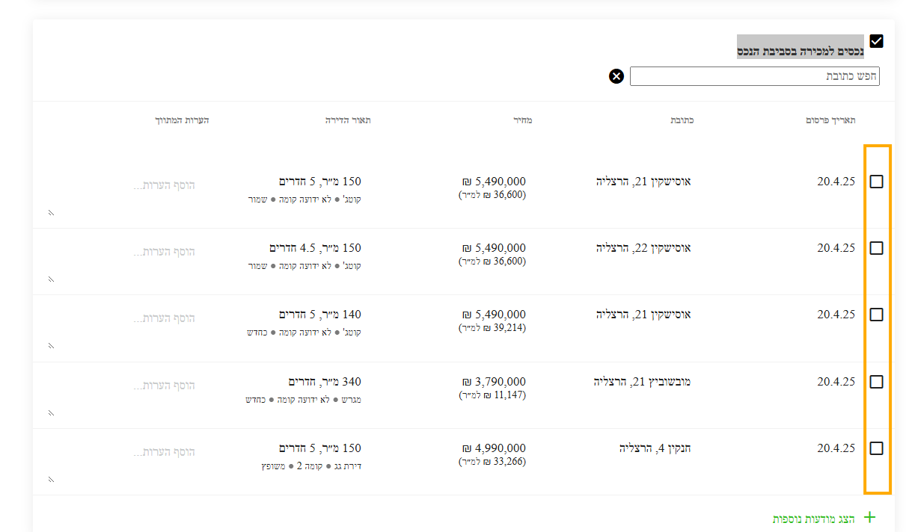Click the notes resize grip in מובשוביץ 21 row
Screen dimensions: 906x532
pyautogui.click(x=51, y=413)
